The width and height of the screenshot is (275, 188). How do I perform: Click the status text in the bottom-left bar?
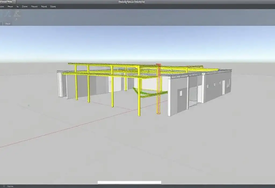click(10, 186)
